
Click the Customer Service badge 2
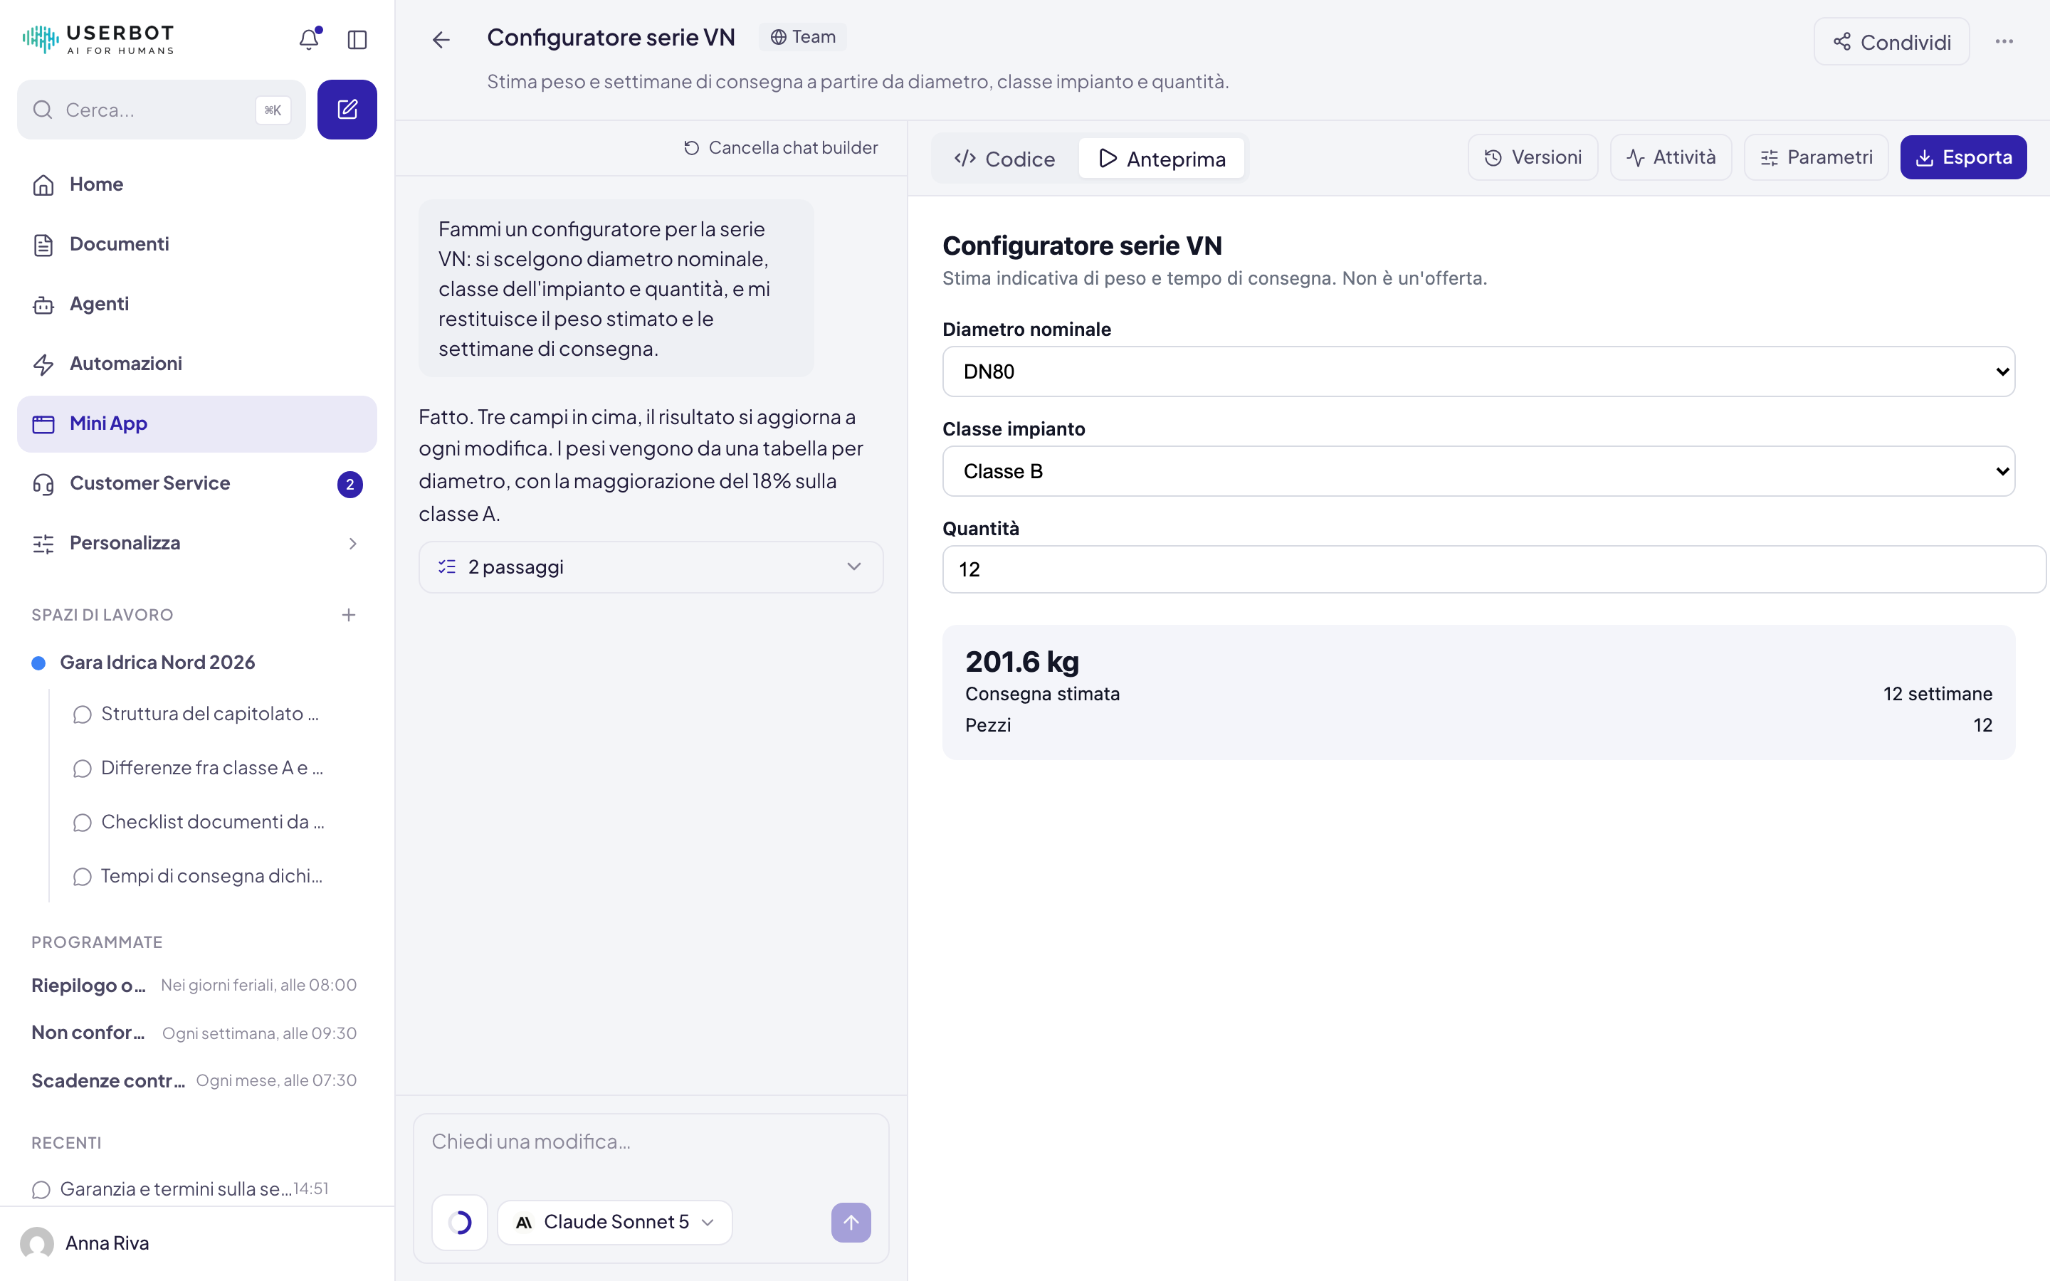coord(350,485)
